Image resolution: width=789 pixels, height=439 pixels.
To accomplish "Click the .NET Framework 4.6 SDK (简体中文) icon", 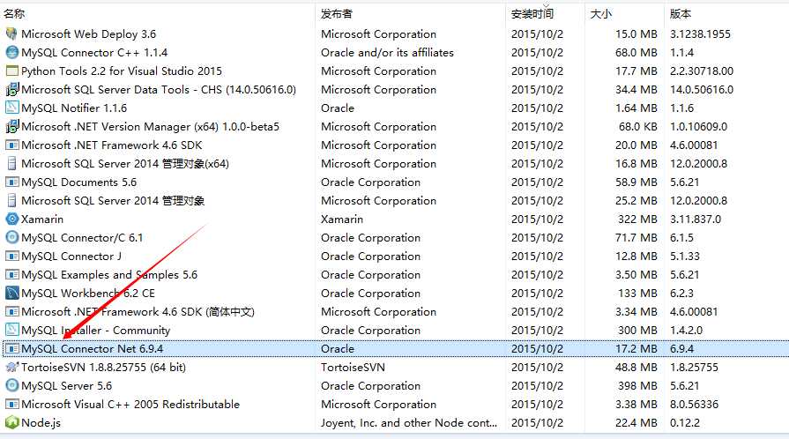I will [x=11, y=312].
